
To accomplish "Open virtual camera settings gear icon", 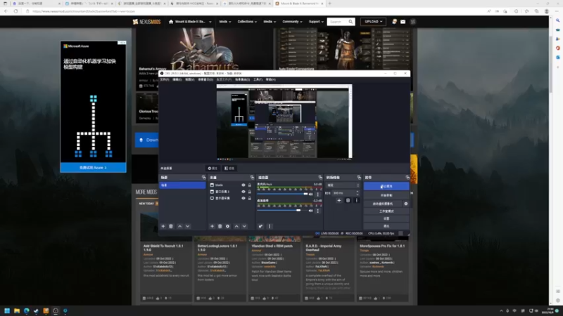I will click(406, 204).
